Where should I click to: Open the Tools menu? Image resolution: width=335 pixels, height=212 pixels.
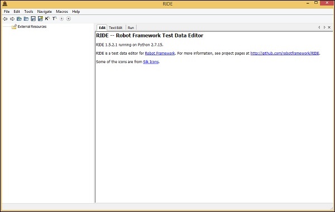pos(28,12)
